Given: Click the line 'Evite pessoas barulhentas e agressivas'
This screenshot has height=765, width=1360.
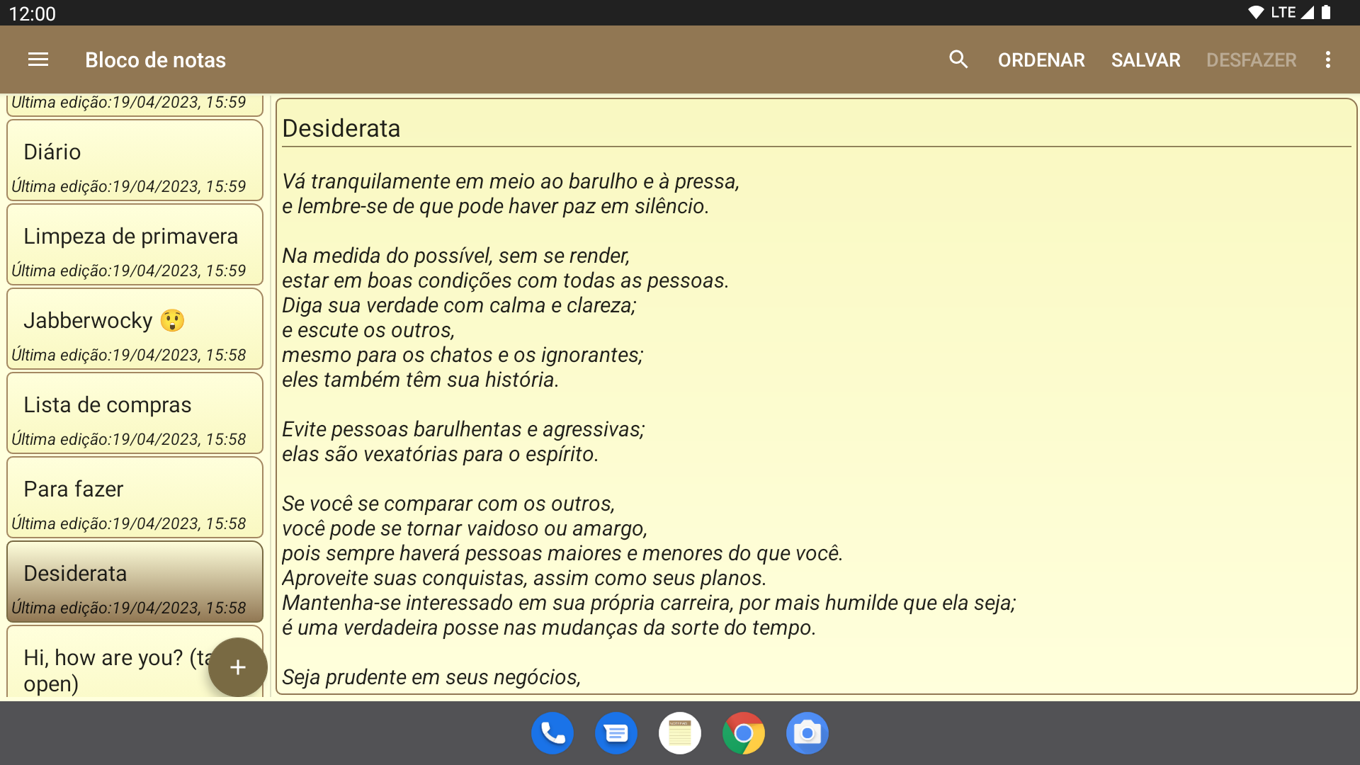Looking at the screenshot, I should click(463, 429).
